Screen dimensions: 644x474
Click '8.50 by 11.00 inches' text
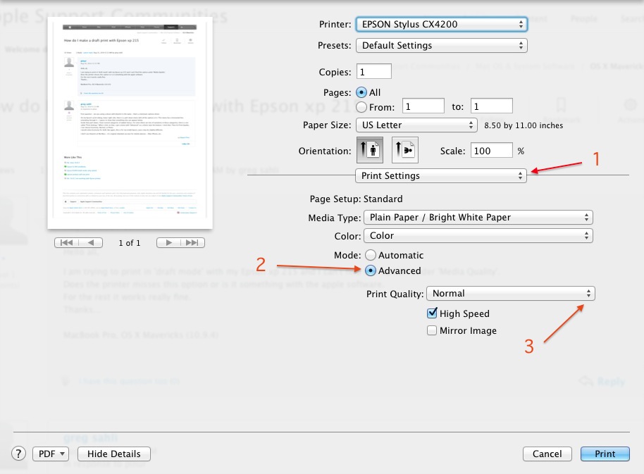(x=524, y=125)
